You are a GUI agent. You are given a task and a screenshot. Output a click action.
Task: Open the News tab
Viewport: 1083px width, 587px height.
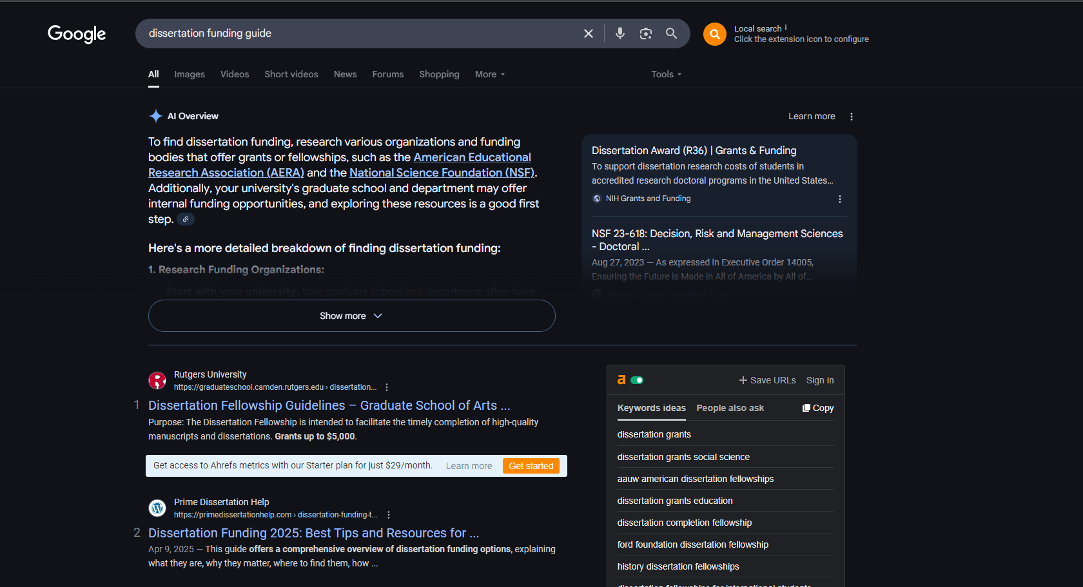point(345,74)
